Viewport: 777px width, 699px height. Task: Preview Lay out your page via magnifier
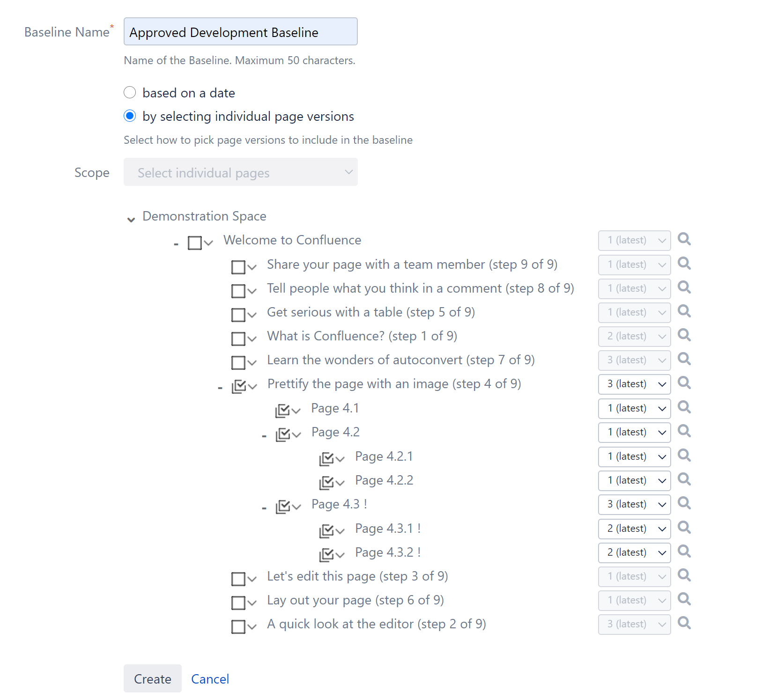tap(684, 600)
